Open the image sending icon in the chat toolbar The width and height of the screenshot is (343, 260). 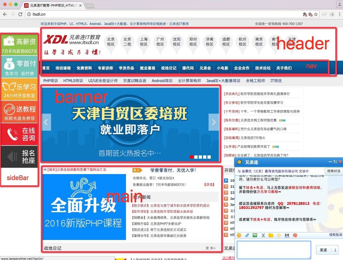(255, 235)
